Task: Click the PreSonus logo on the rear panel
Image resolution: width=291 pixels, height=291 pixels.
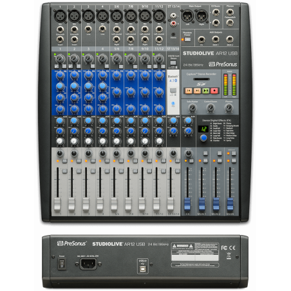Action: 71,243
